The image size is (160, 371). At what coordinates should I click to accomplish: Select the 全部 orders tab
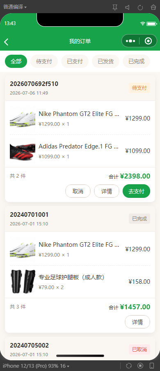16,62
